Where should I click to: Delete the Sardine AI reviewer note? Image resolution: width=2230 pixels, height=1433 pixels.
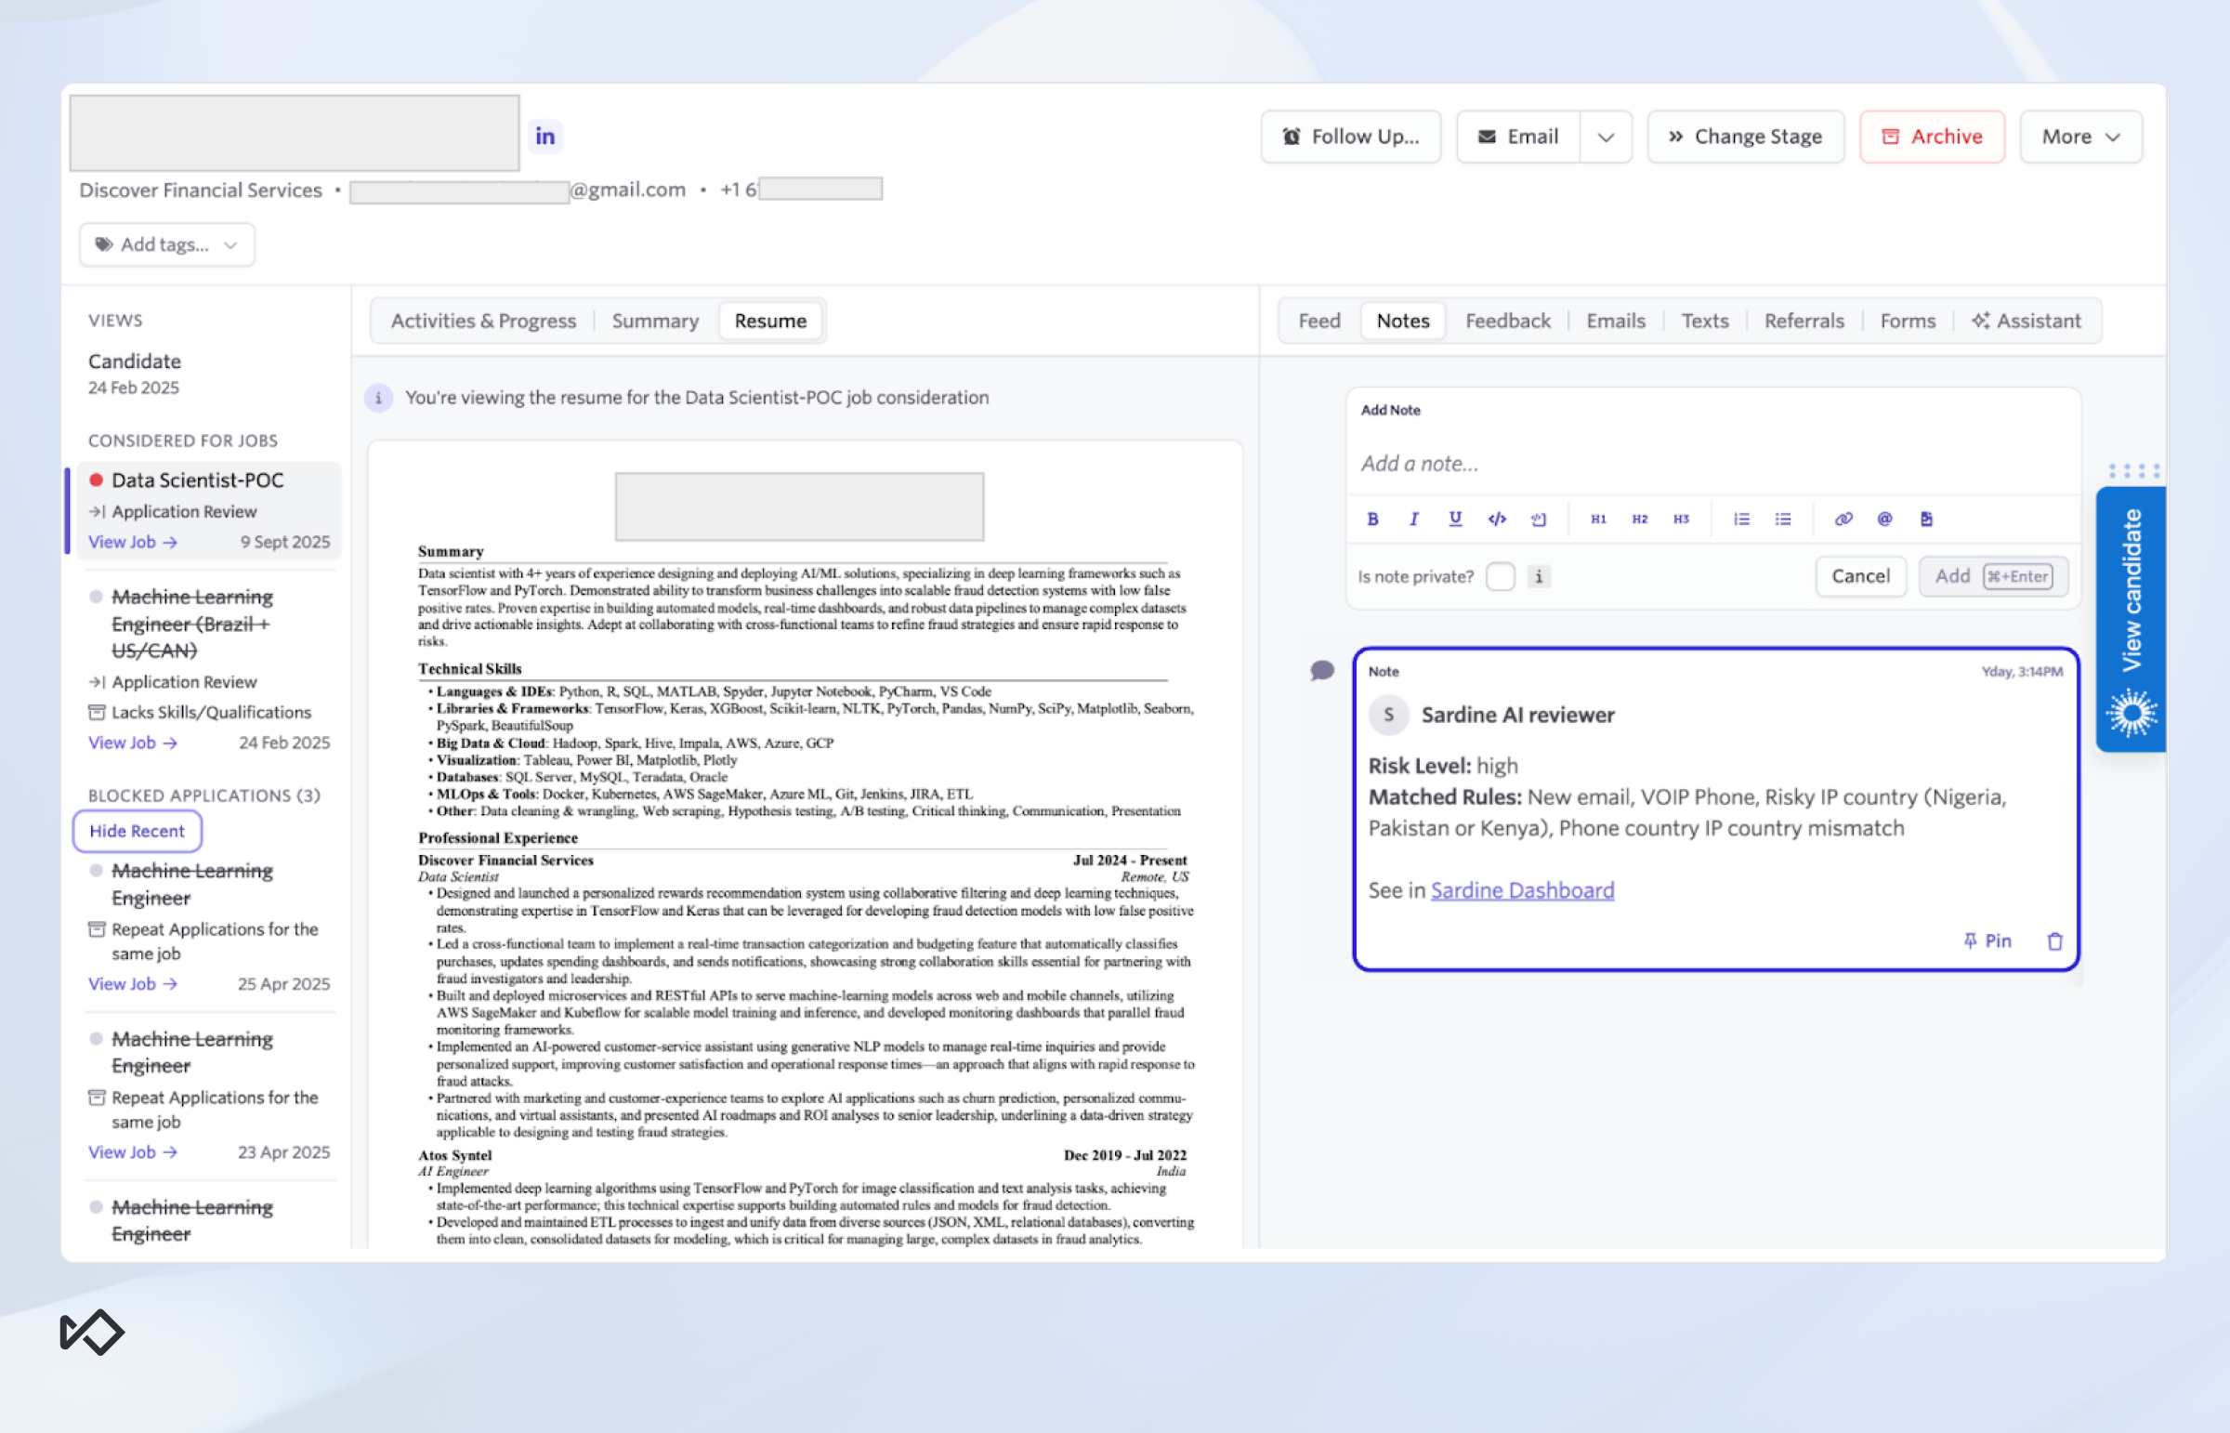pyautogui.click(x=2055, y=941)
